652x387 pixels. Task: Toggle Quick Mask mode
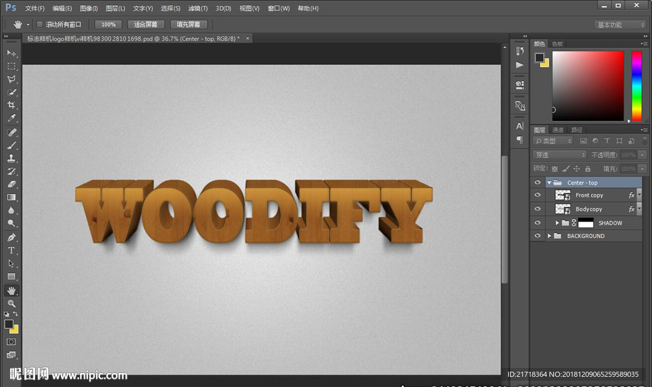(11, 342)
